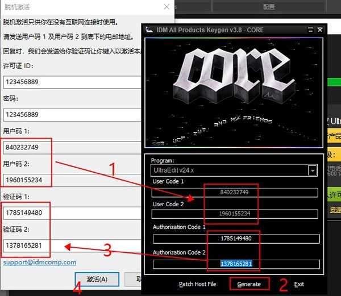
Task: Click the 验证码 2 field with 1378165281
Action: pos(72,246)
